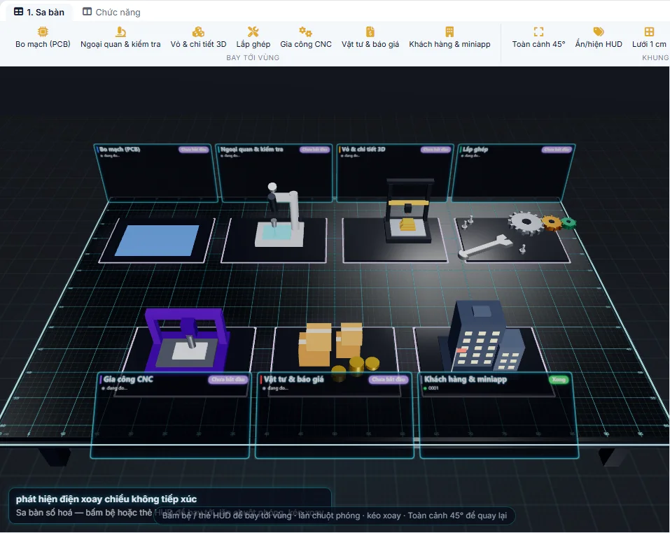Click the Lắp ghép toolbar label
This screenshot has width=670, height=533.
coord(253,44)
